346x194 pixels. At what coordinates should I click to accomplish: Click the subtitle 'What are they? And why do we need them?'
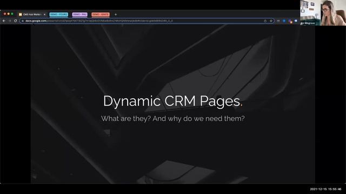coord(173,119)
